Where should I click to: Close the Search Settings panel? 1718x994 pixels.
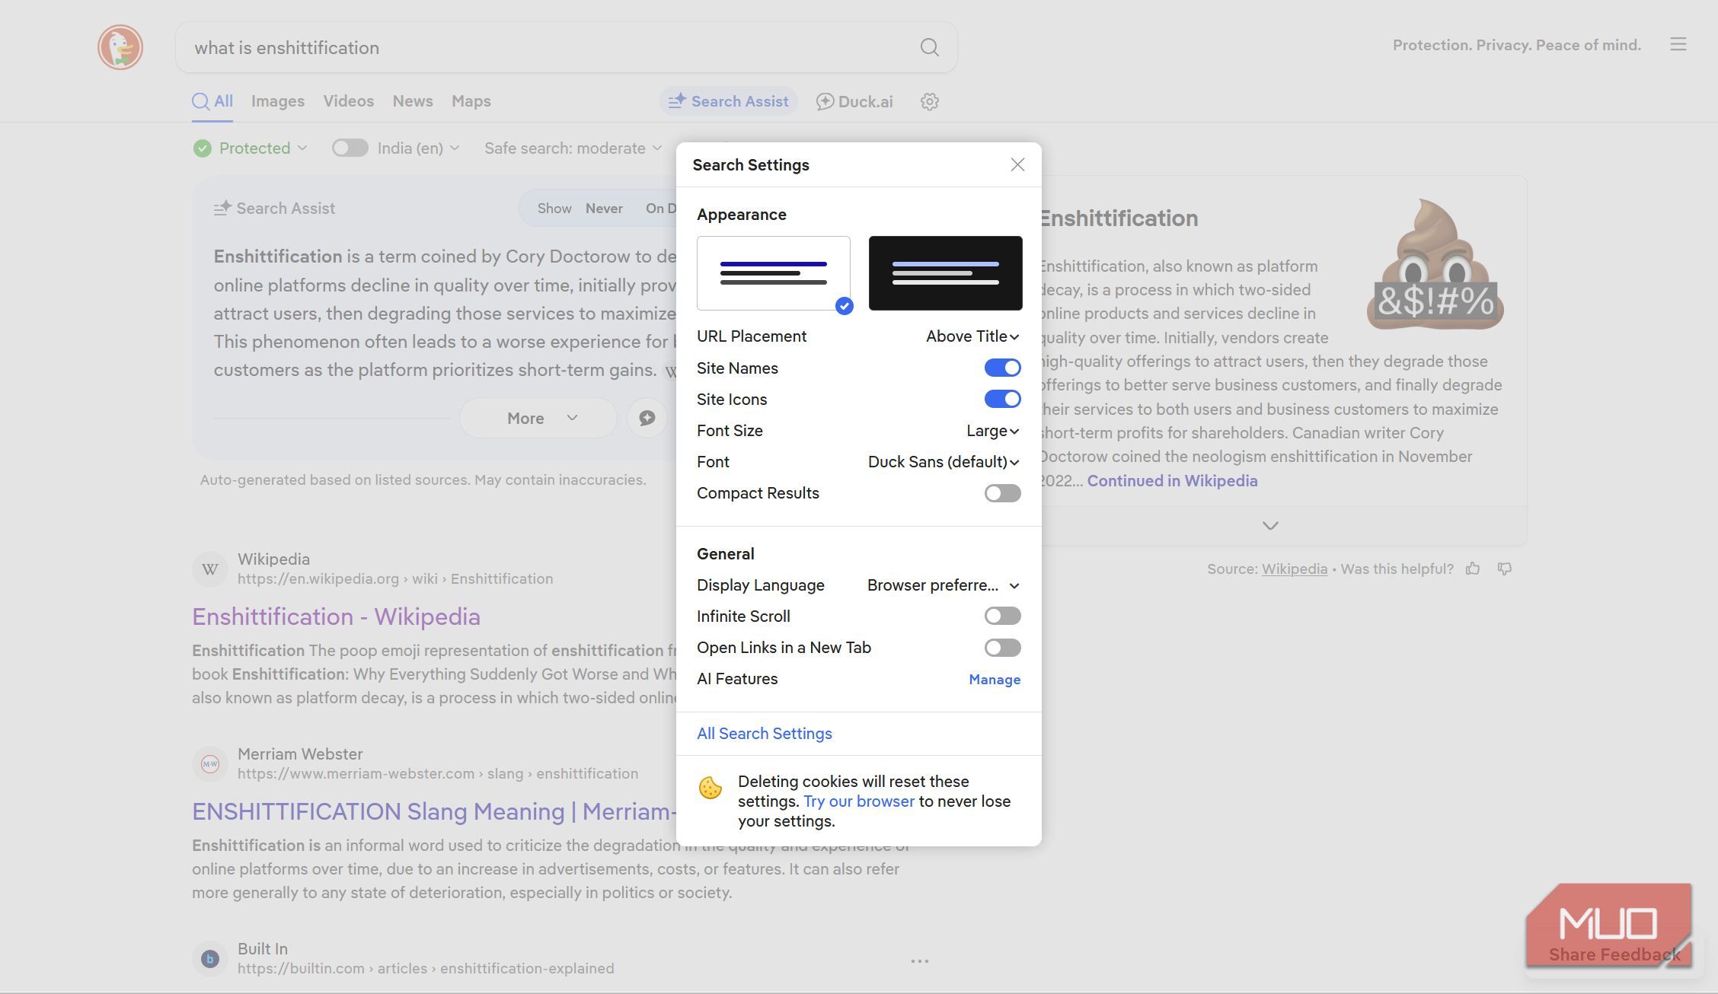point(1017,164)
